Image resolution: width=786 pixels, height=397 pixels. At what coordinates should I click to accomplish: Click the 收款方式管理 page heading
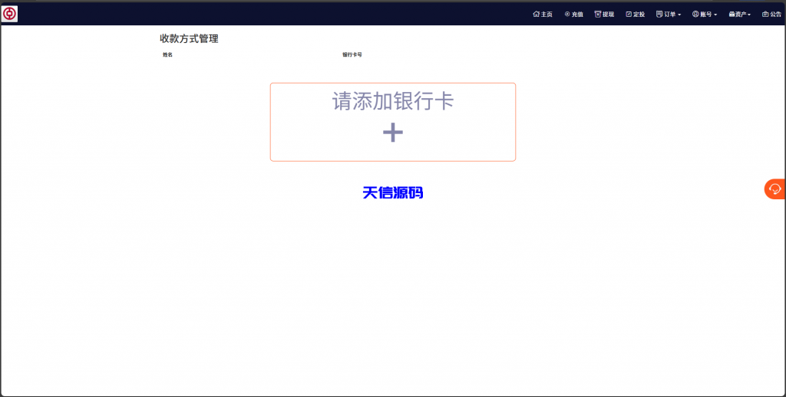pyautogui.click(x=189, y=38)
